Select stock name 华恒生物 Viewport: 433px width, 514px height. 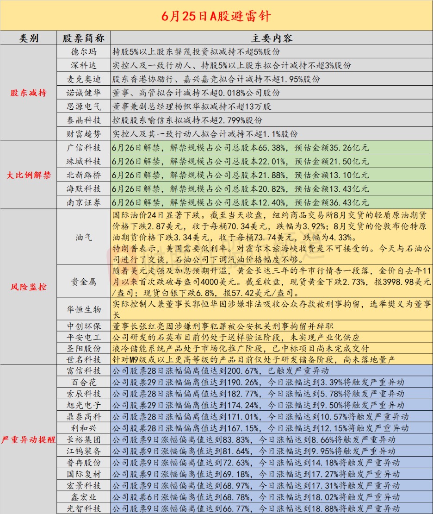pos(84,309)
